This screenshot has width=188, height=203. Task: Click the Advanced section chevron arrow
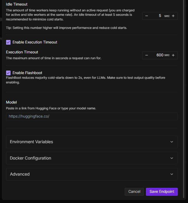[x=171, y=174]
